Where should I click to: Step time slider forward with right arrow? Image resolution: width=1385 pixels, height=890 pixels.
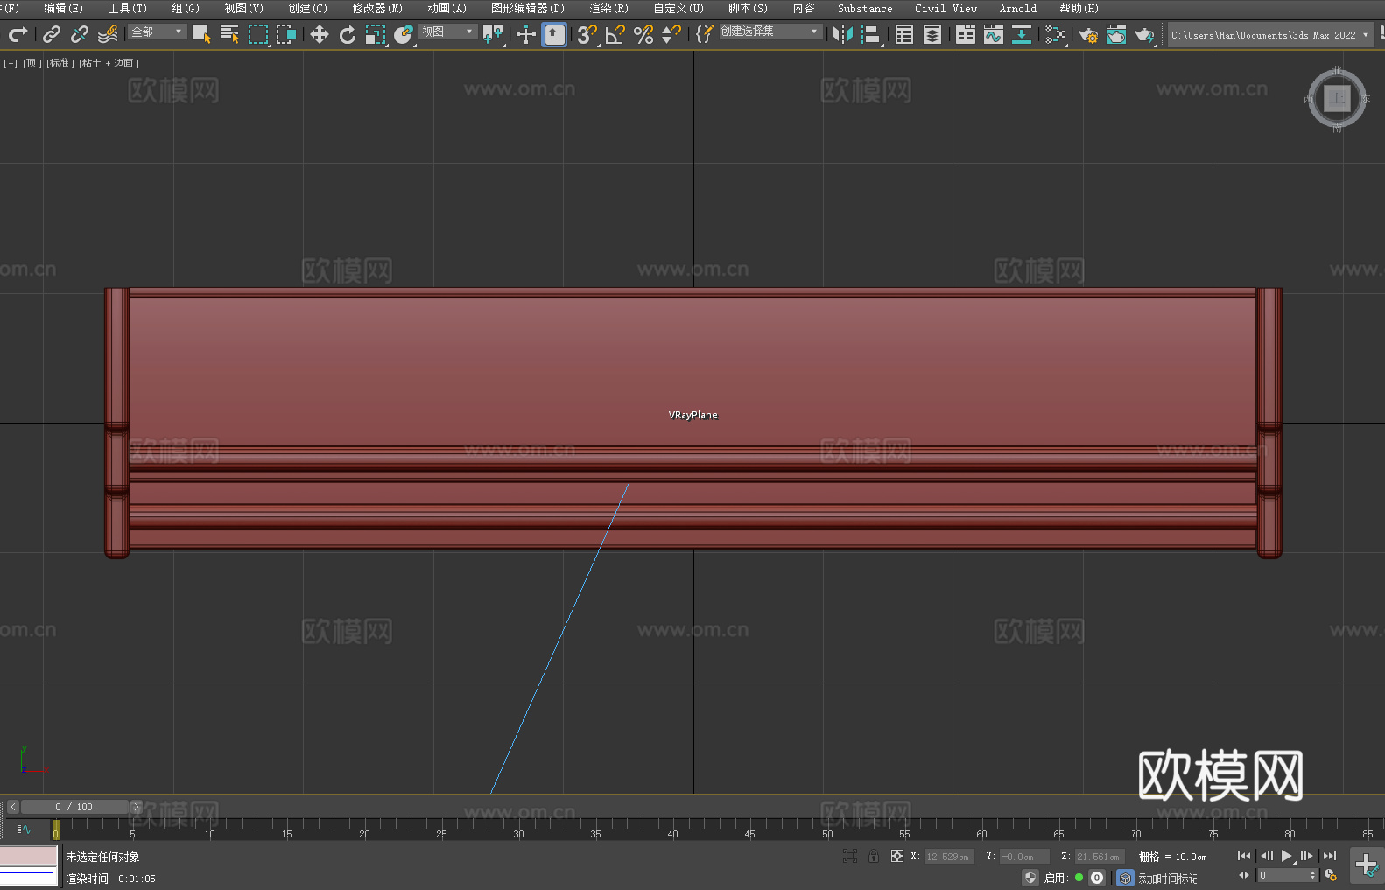coord(136,807)
